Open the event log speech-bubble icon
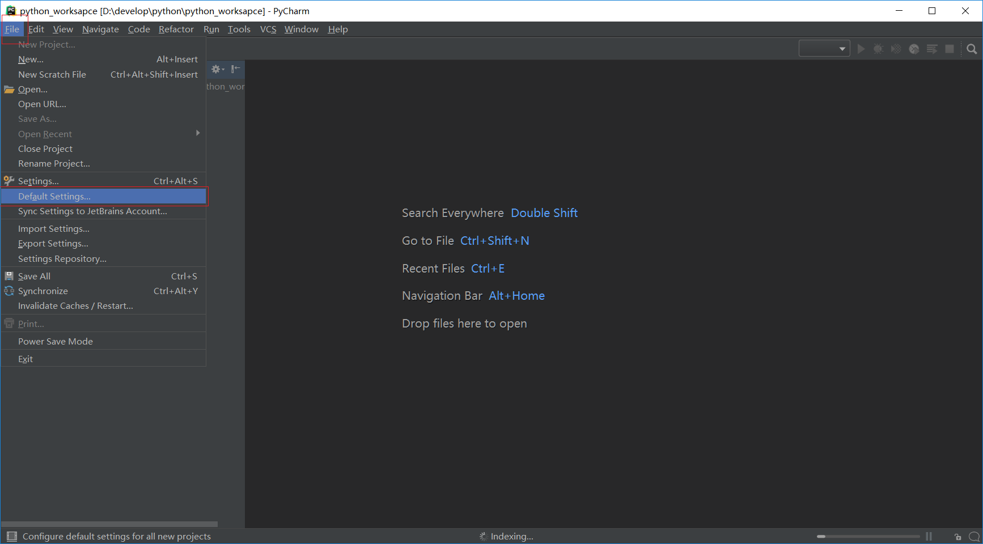Image resolution: width=983 pixels, height=544 pixels. [x=974, y=536]
